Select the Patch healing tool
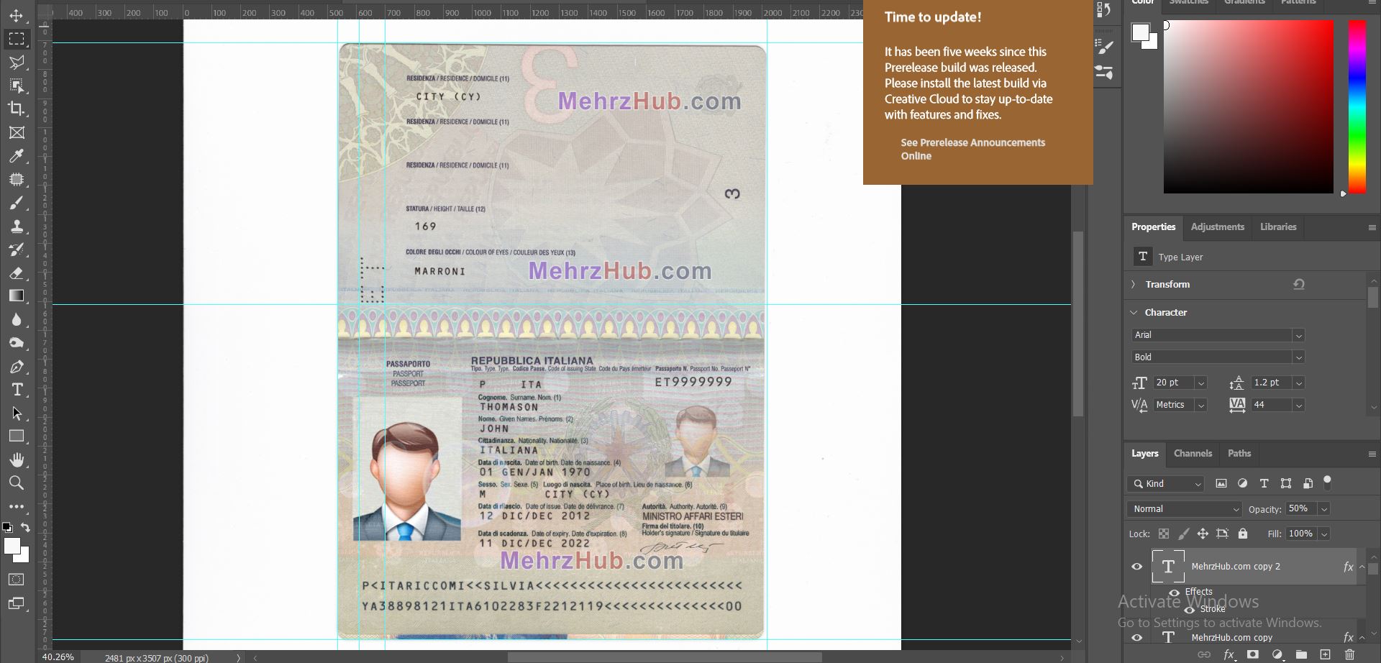The width and height of the screenshot is (1381, 663). [17, 179]
